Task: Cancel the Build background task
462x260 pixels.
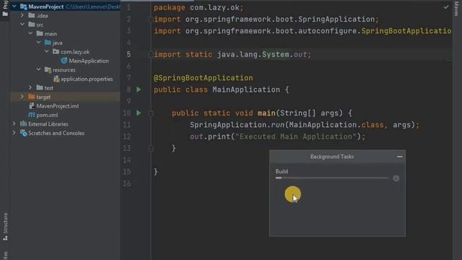Action: (396, 178)
